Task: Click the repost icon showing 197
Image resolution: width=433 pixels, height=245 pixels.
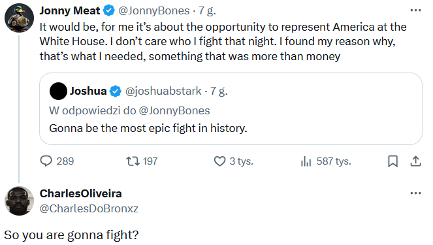Action: click(133, 161)
